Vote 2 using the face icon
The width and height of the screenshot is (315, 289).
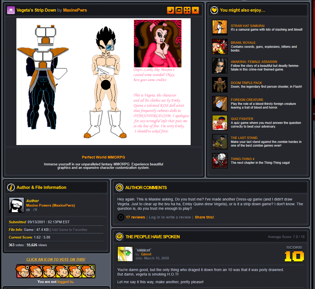[49, 271]
